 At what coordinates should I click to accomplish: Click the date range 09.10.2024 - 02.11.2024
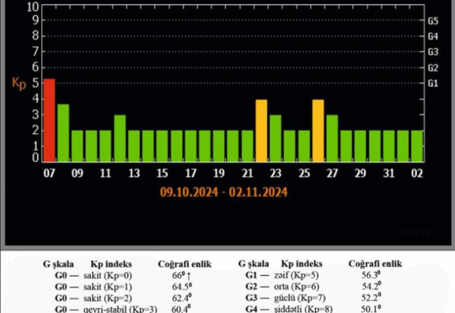coord(224,192)
